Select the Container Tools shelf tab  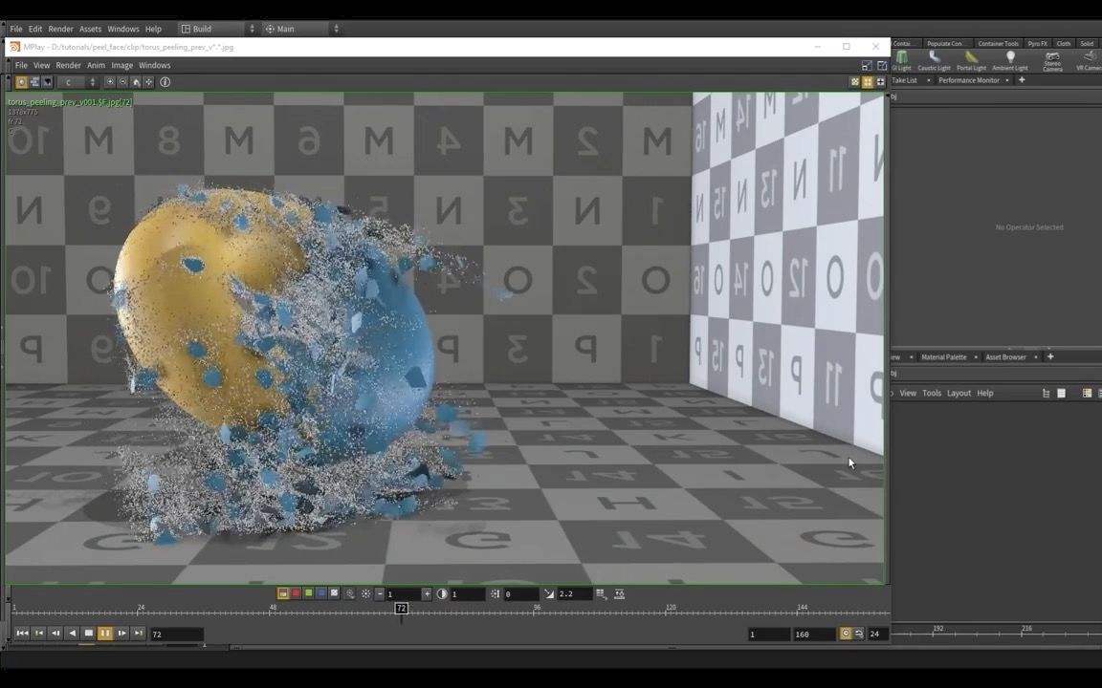point(998,44)
